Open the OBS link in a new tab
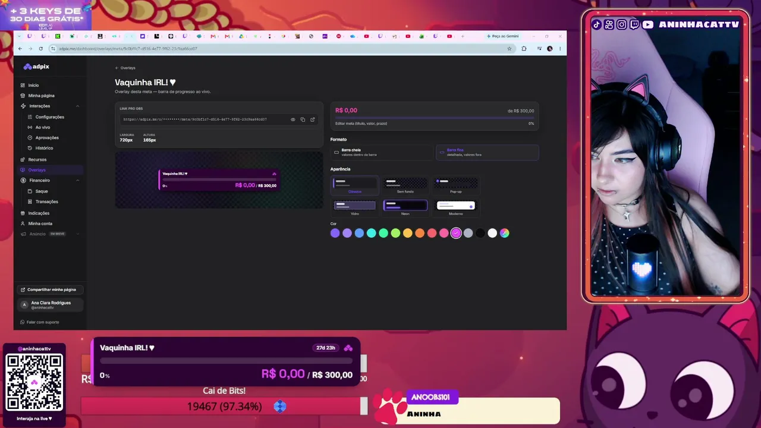Screen dimensions: 761x428 click(312, 119)
